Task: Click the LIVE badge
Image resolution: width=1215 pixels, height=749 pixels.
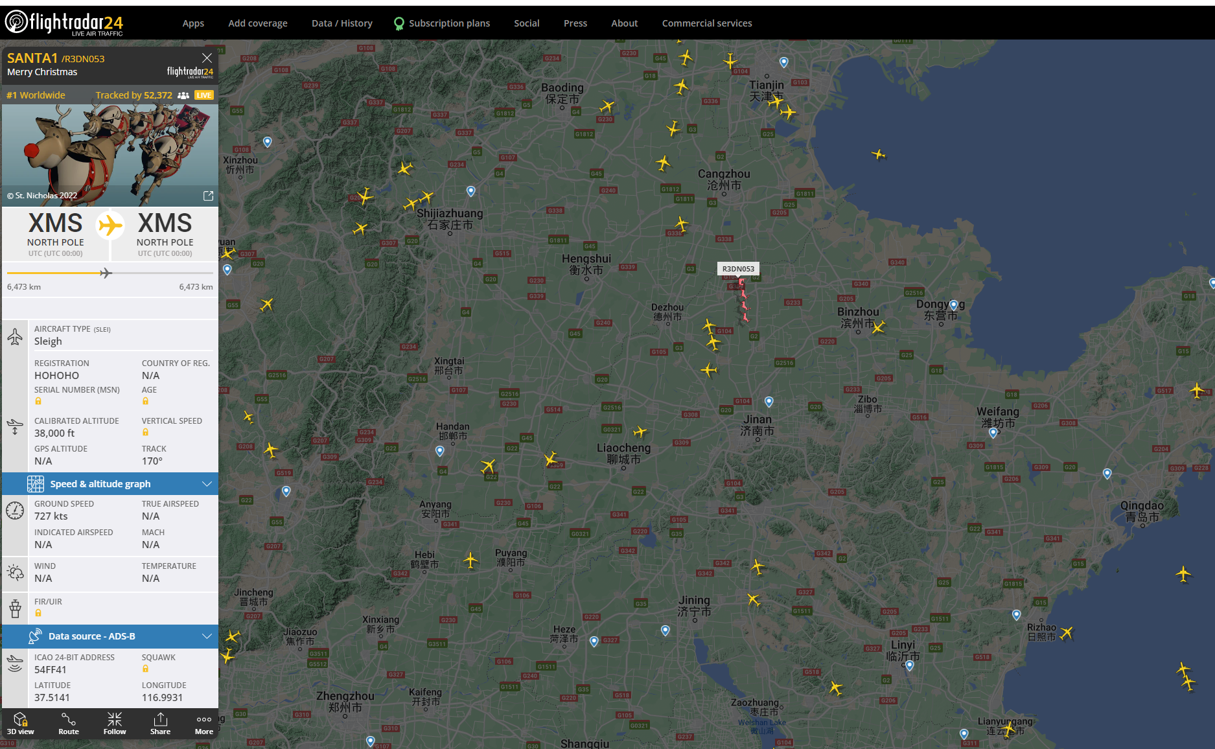Action: pos(204,95)
